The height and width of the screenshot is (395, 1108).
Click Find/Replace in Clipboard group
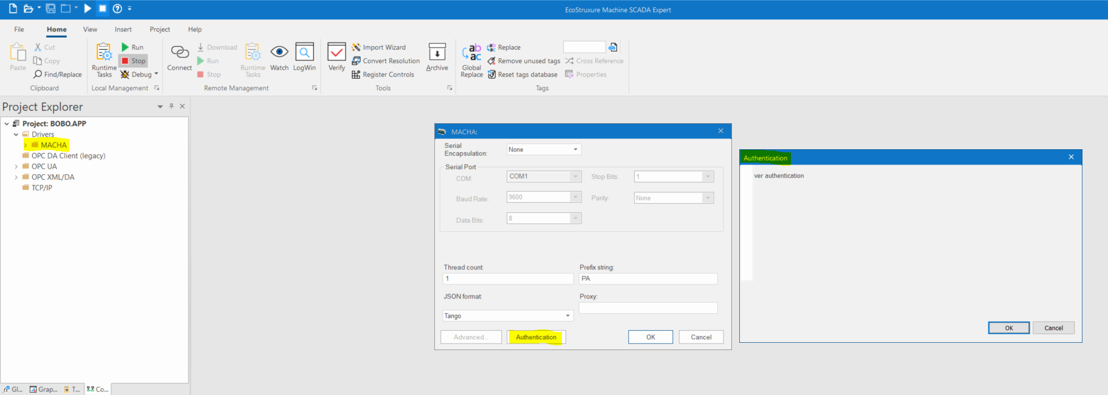(58, 75)
